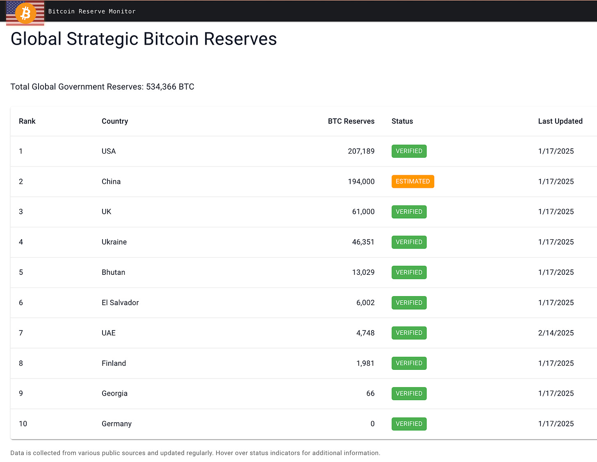Click the VERIFIED badge in Georgia row
This screenshot has height=462, width=597.
coord(409,394)
